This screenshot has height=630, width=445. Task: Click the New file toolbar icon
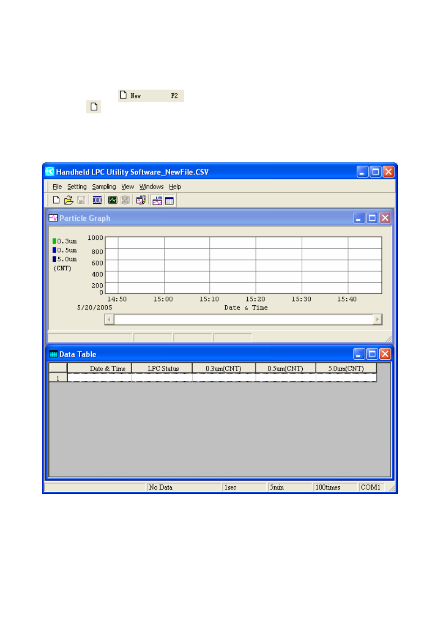coord(56,200)
